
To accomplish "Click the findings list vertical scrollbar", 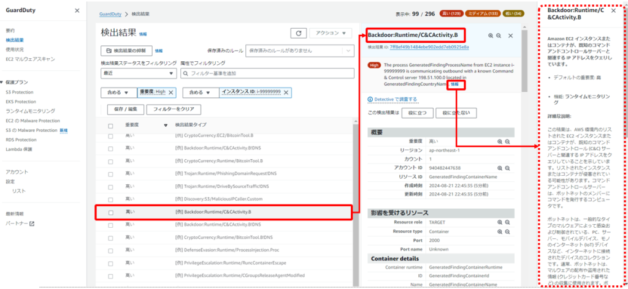I will tap(355, 204).
